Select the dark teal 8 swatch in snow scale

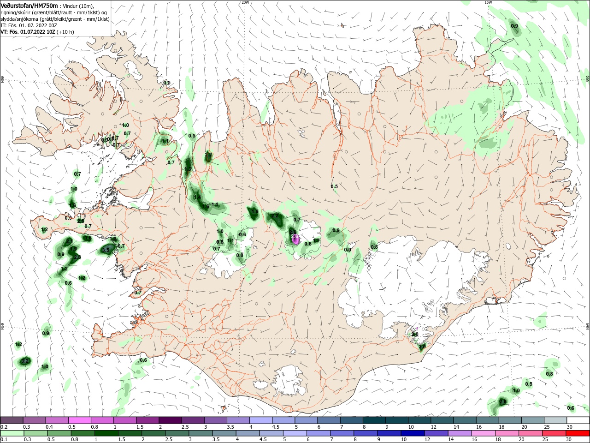[374, 420]
